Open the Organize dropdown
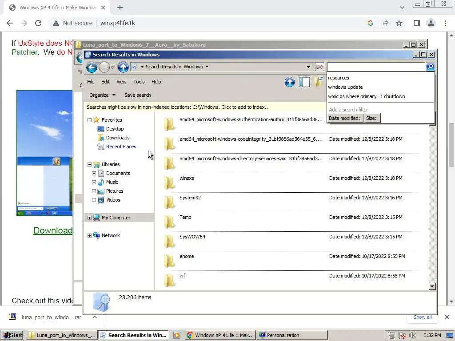 (x=102, y=95)
